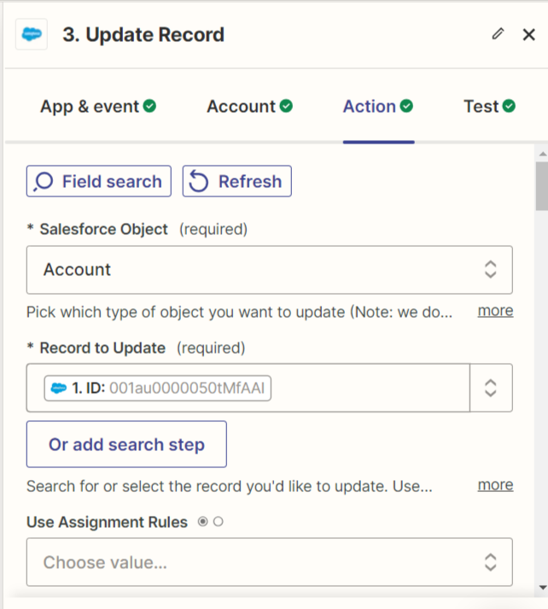Click the pencil rename step icon

(498, 34)
